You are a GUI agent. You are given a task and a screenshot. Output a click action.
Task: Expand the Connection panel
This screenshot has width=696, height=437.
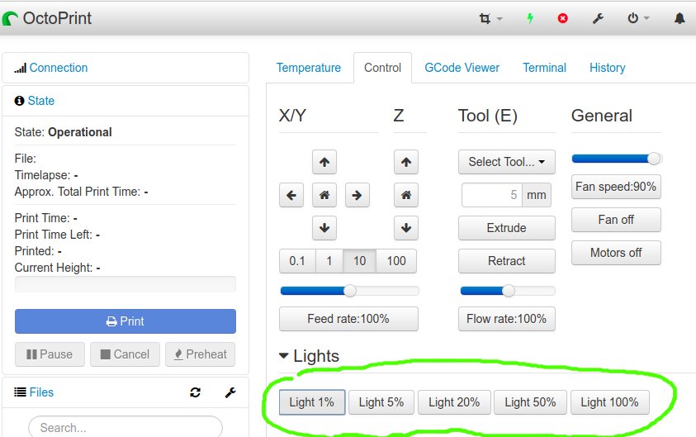[x=58, y=68]
